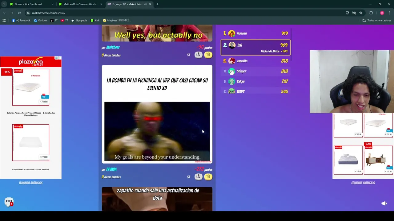Report BOMBA's meme with flag icon
394x221 pixels.
pos(189,177)
